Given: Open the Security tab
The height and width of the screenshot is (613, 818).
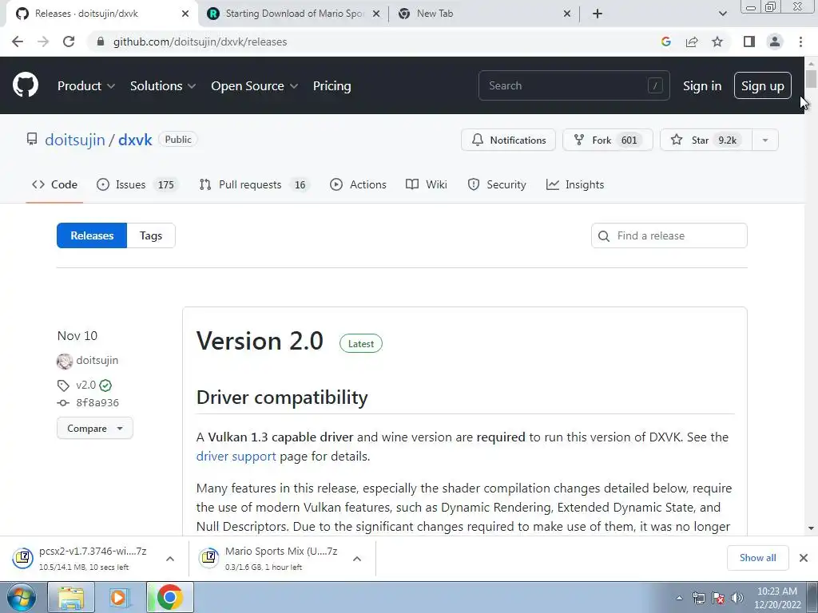Looking at the screenshot, I should point(497,184).
